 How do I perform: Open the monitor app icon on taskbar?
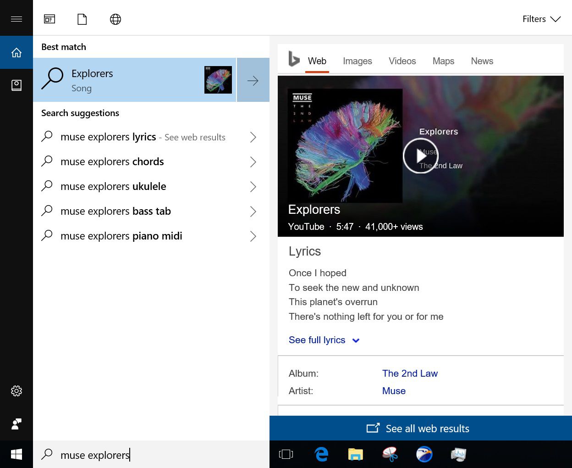(x=458, y=454)
